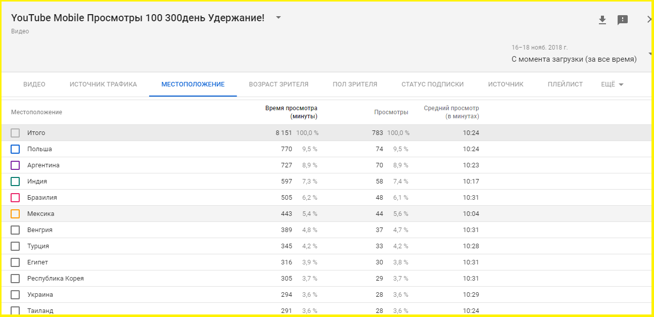654x317 pixels.
Task: Click Индия average view 10:17
Action: (x=471, y=182)
